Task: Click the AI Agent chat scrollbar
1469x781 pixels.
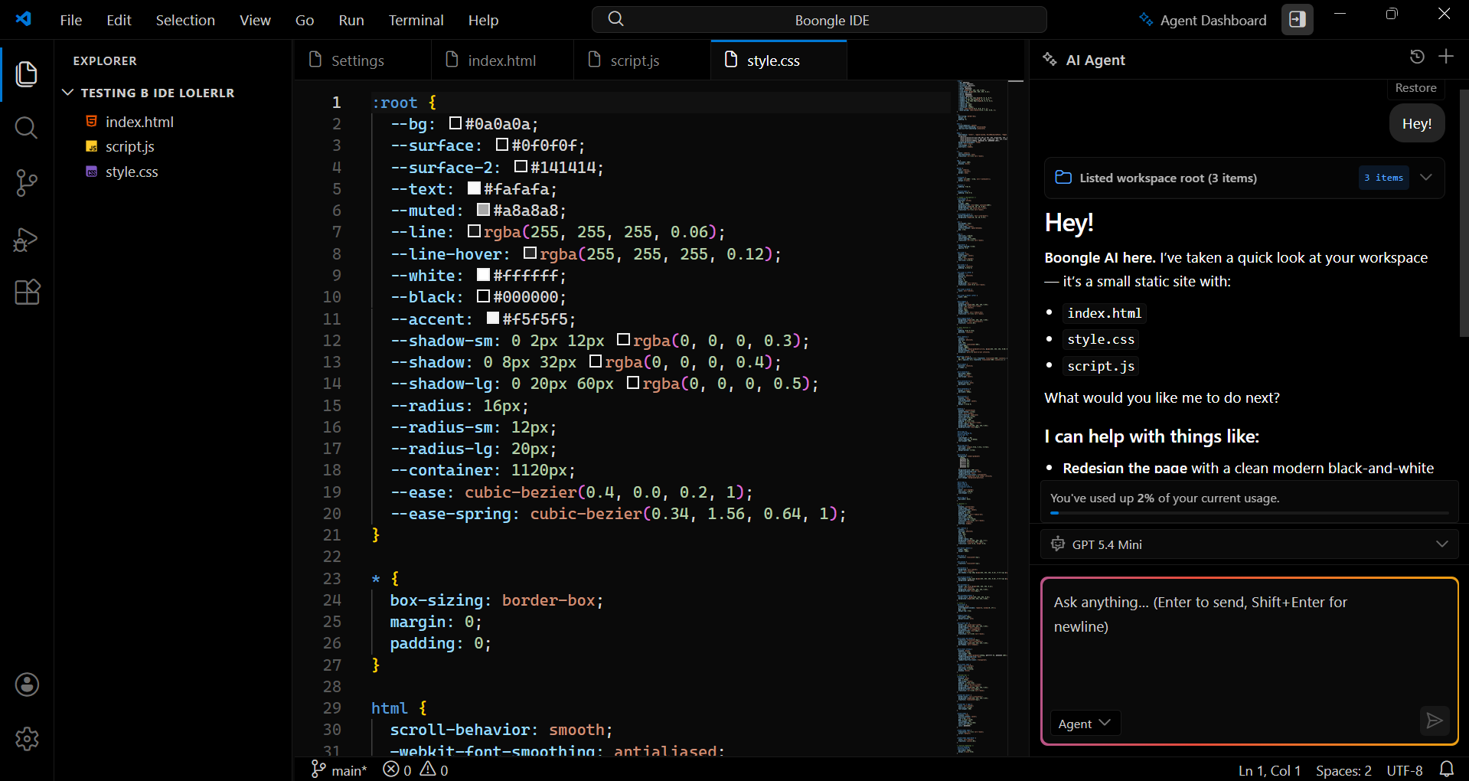Action: [x=1464, y=213]
